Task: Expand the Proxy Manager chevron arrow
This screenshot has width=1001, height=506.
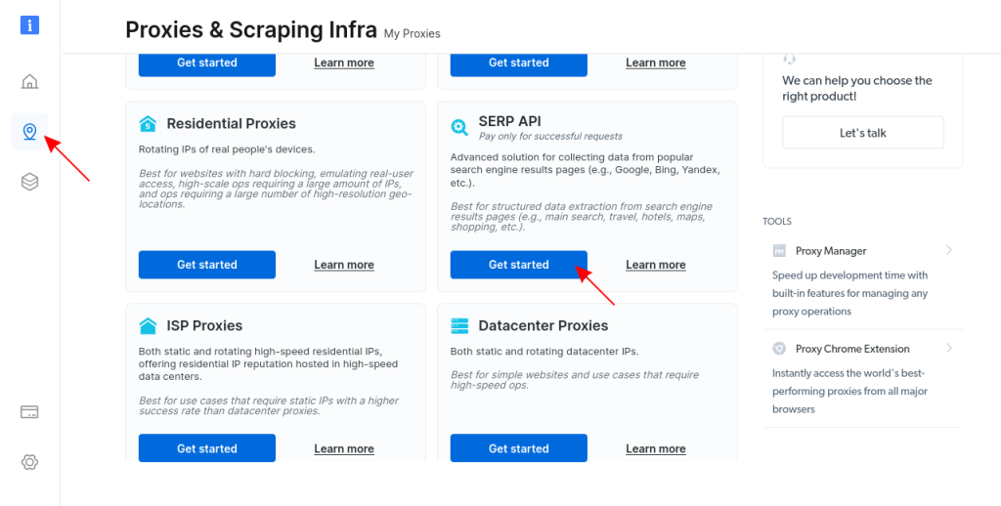Action: pyautogui.click(x=949, y=250)
